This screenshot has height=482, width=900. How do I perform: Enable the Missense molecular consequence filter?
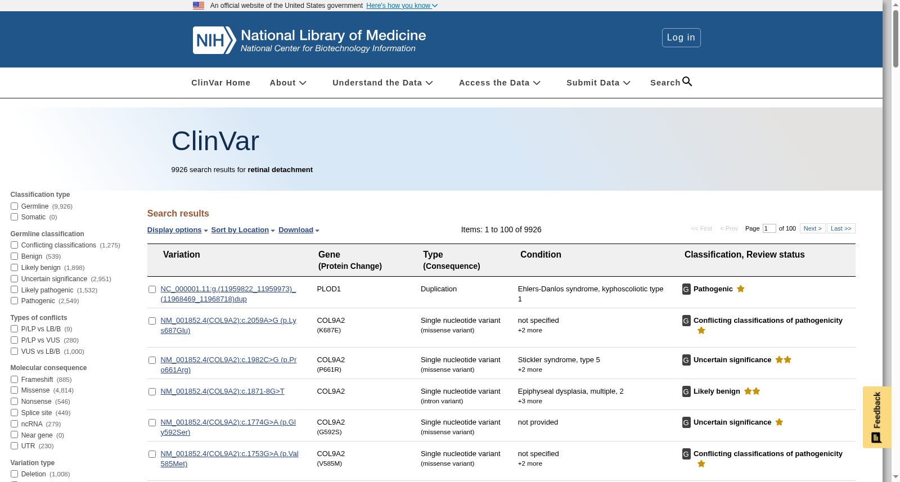pos(15,390)
